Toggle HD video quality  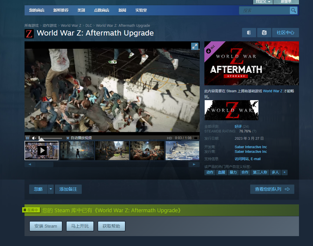(169, 138)
